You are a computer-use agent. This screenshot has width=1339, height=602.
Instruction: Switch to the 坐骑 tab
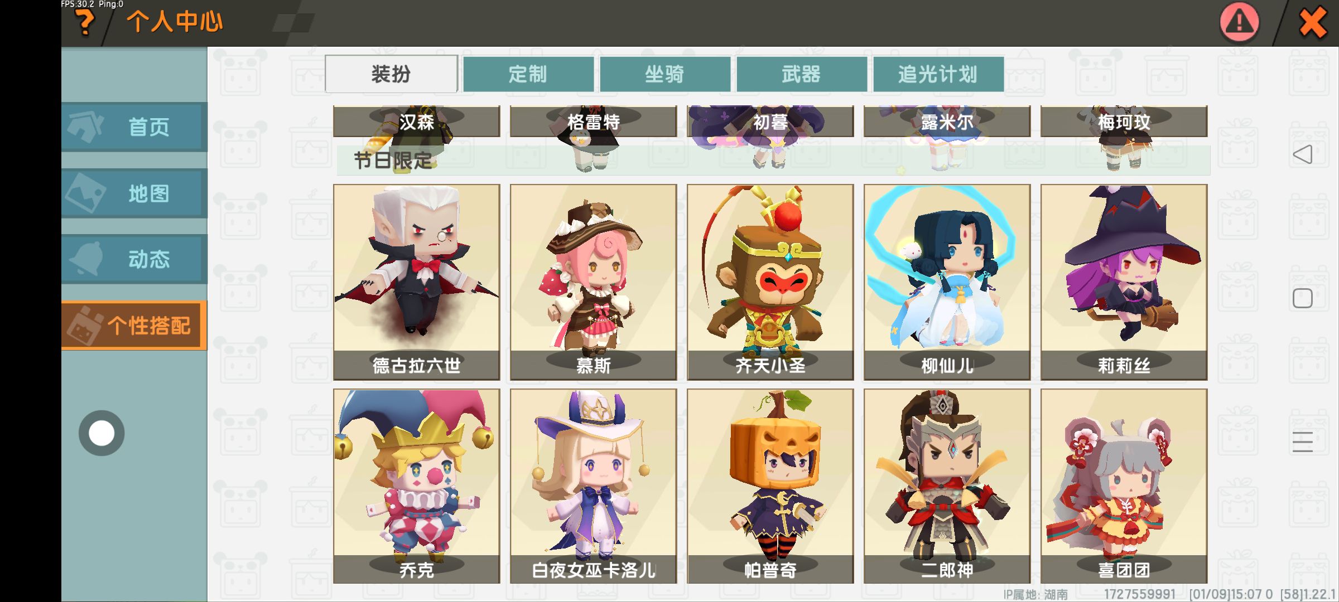point(664,74)
